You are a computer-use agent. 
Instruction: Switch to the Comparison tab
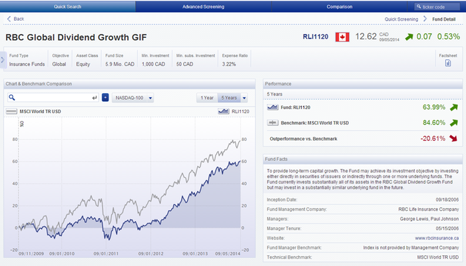click(x=340, y=7)
